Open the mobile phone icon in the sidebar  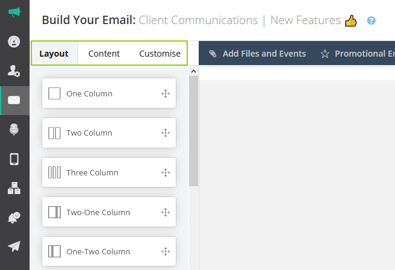pyautogui.click(x=14, y=159)
